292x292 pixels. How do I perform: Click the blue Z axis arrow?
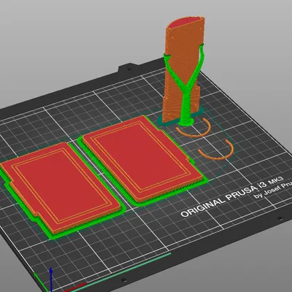51,280
